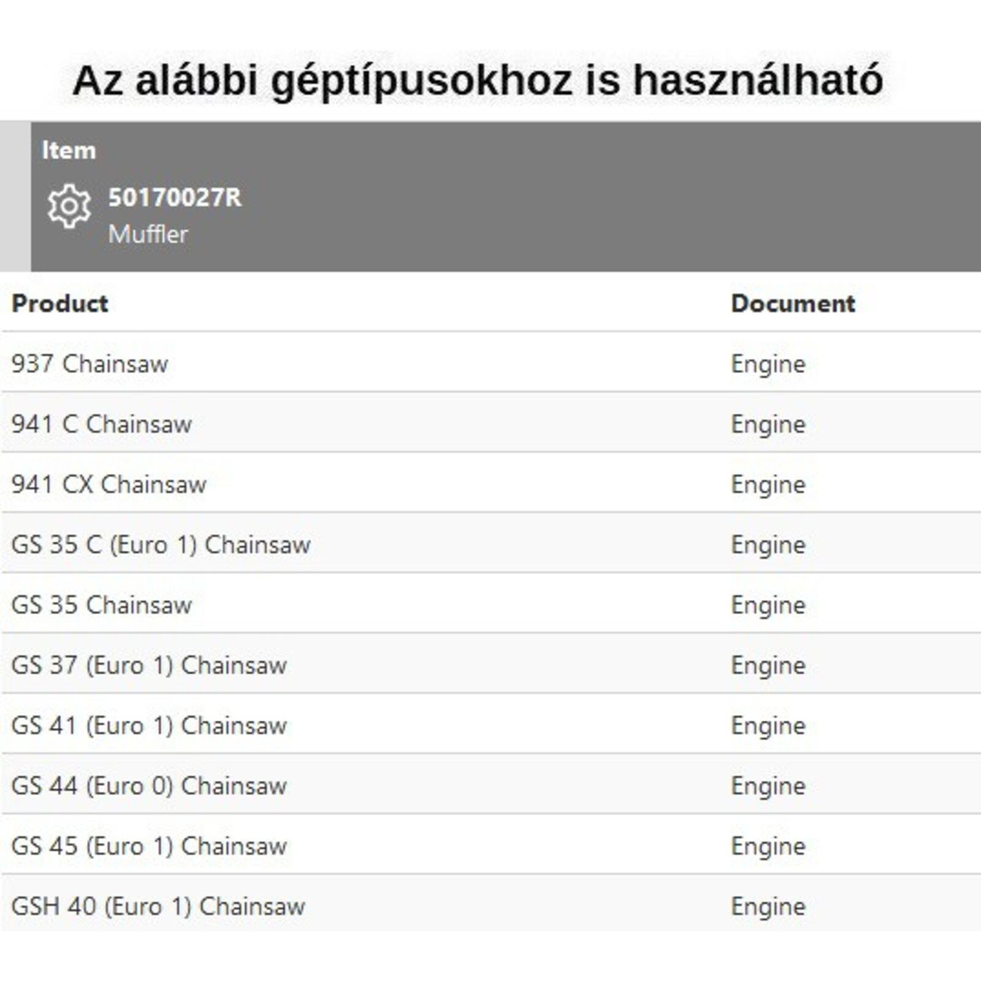
Task: Select GS 35 C (Euro 1) Chainsaw
Action: [x=161, y=544]
